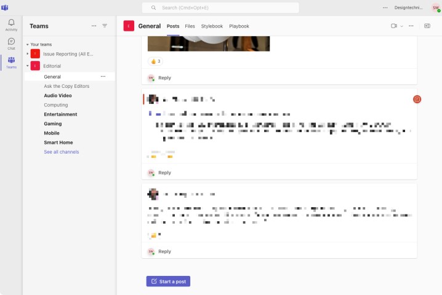Viewport: 442px width, 295px height.
Task: Open the Playbook tab
Action: [x=239, y=26]
